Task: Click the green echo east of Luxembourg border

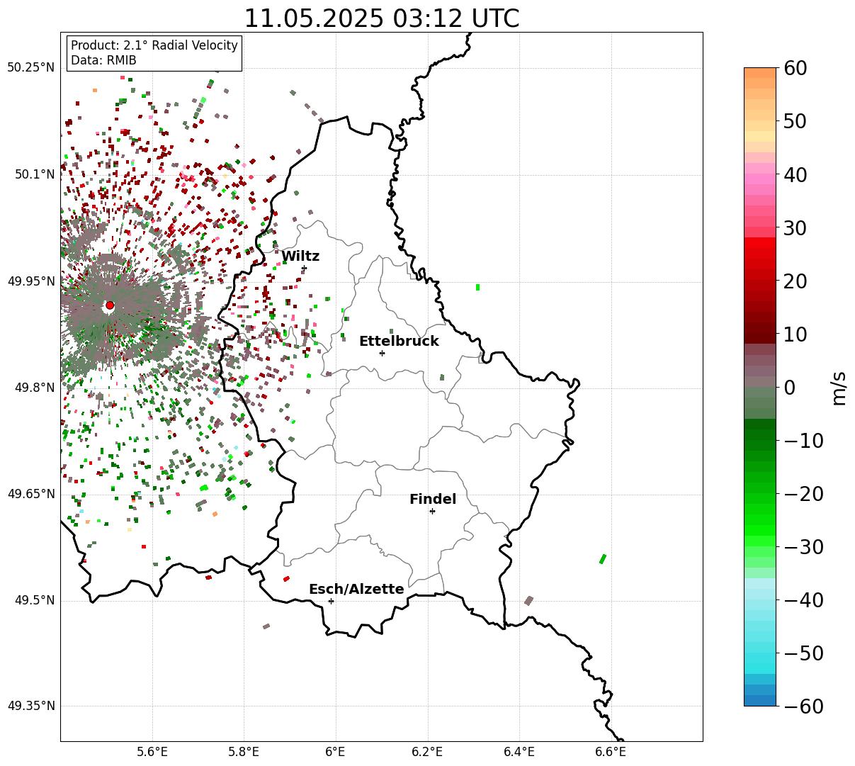Action: coord(603,559)
